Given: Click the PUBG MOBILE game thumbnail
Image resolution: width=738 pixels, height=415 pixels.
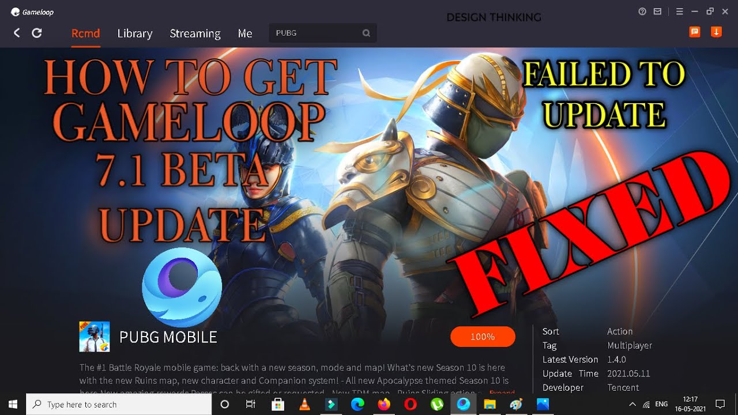Looking at the screenshot, I should coord(95,337).
